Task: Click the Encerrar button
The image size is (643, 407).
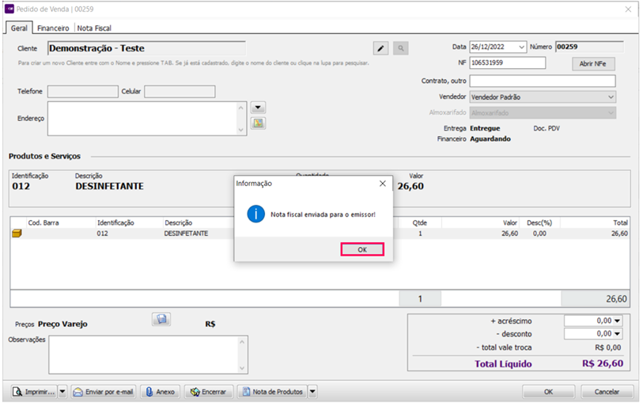Action: point(209,391)
